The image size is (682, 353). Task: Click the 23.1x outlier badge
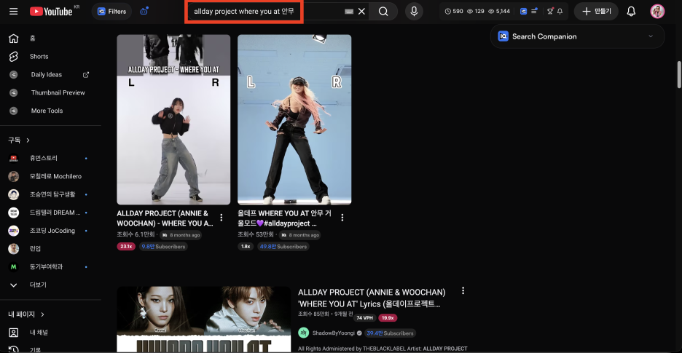[126, 247]
